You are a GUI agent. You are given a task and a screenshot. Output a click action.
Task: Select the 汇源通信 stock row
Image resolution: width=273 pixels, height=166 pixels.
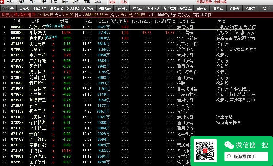136,27
